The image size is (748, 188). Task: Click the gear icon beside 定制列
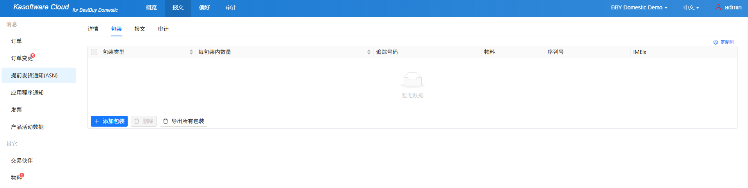tap(716, 42)
